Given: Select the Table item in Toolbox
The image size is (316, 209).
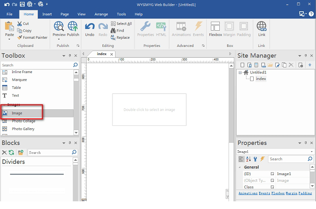Looking at the screenshot, I should click(37, 88).
